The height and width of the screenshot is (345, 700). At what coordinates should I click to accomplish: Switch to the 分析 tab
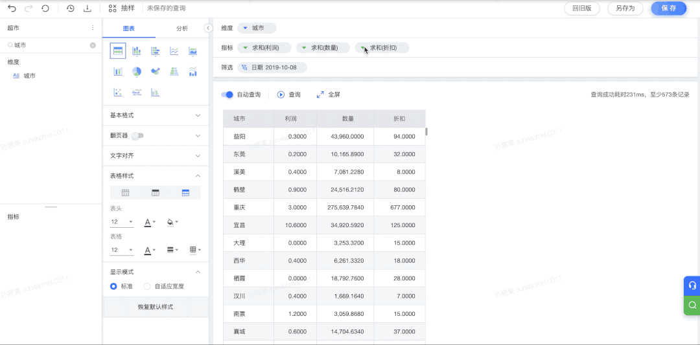(182, 28)
